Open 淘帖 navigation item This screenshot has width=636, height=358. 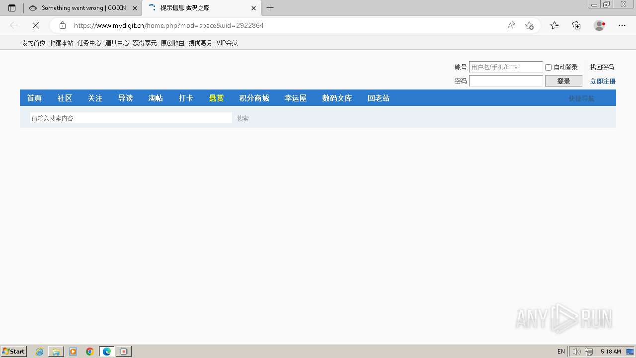coord(156,98)
